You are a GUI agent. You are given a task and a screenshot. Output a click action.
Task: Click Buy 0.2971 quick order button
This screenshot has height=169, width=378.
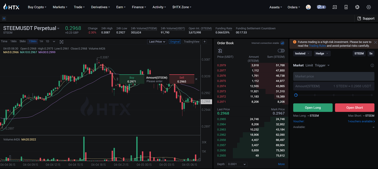point(132,79)
